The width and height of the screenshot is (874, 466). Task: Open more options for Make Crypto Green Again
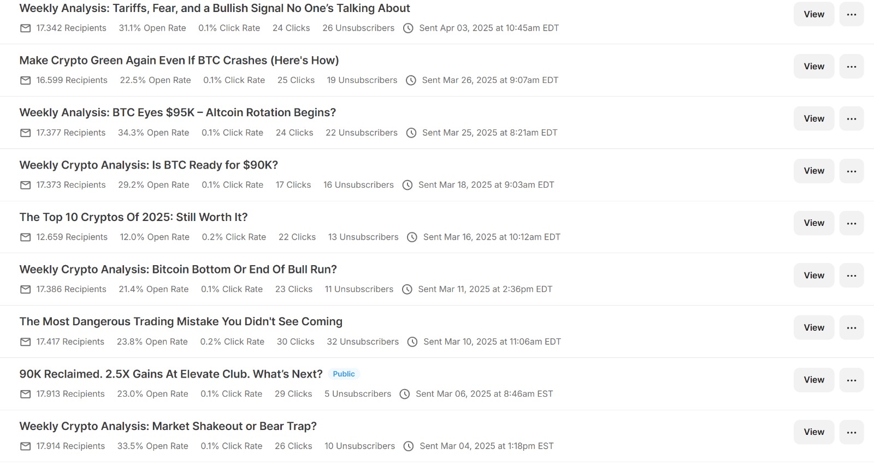[x=851, y=67]
